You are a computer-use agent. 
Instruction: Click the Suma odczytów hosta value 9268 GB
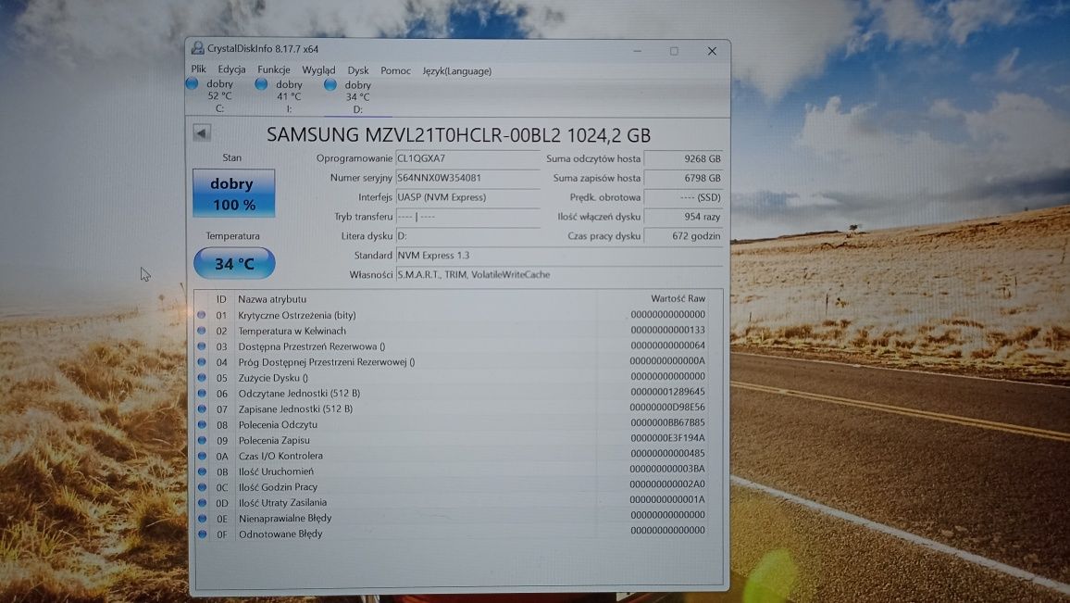pyautogui.click(x=683, y=158)
